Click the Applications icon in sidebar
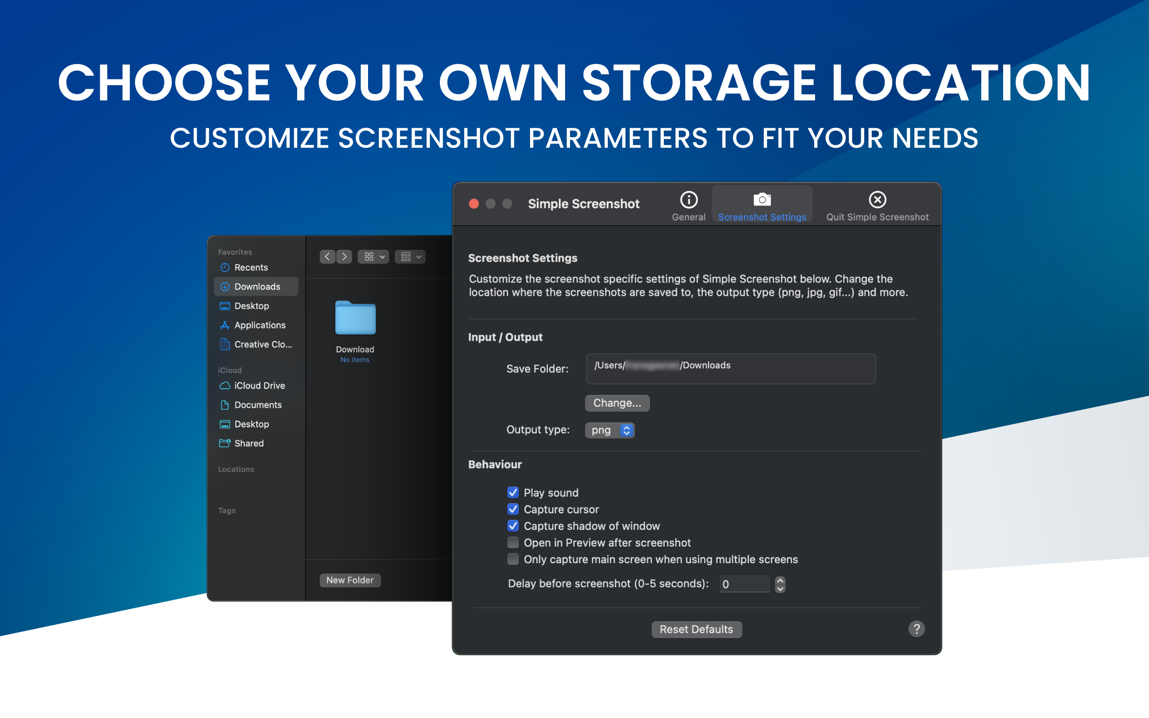Viewport: 1149px width, 718px height. pos(225,325)
